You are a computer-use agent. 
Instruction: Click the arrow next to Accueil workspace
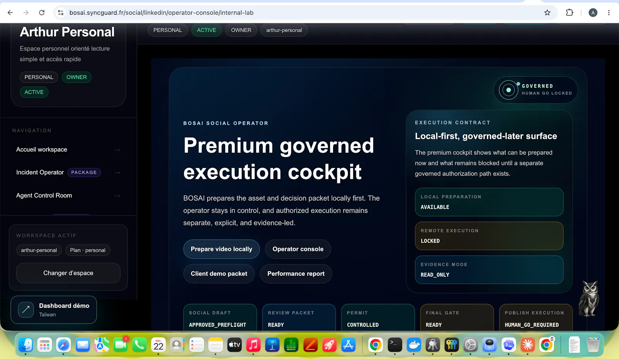pos(118,150)
